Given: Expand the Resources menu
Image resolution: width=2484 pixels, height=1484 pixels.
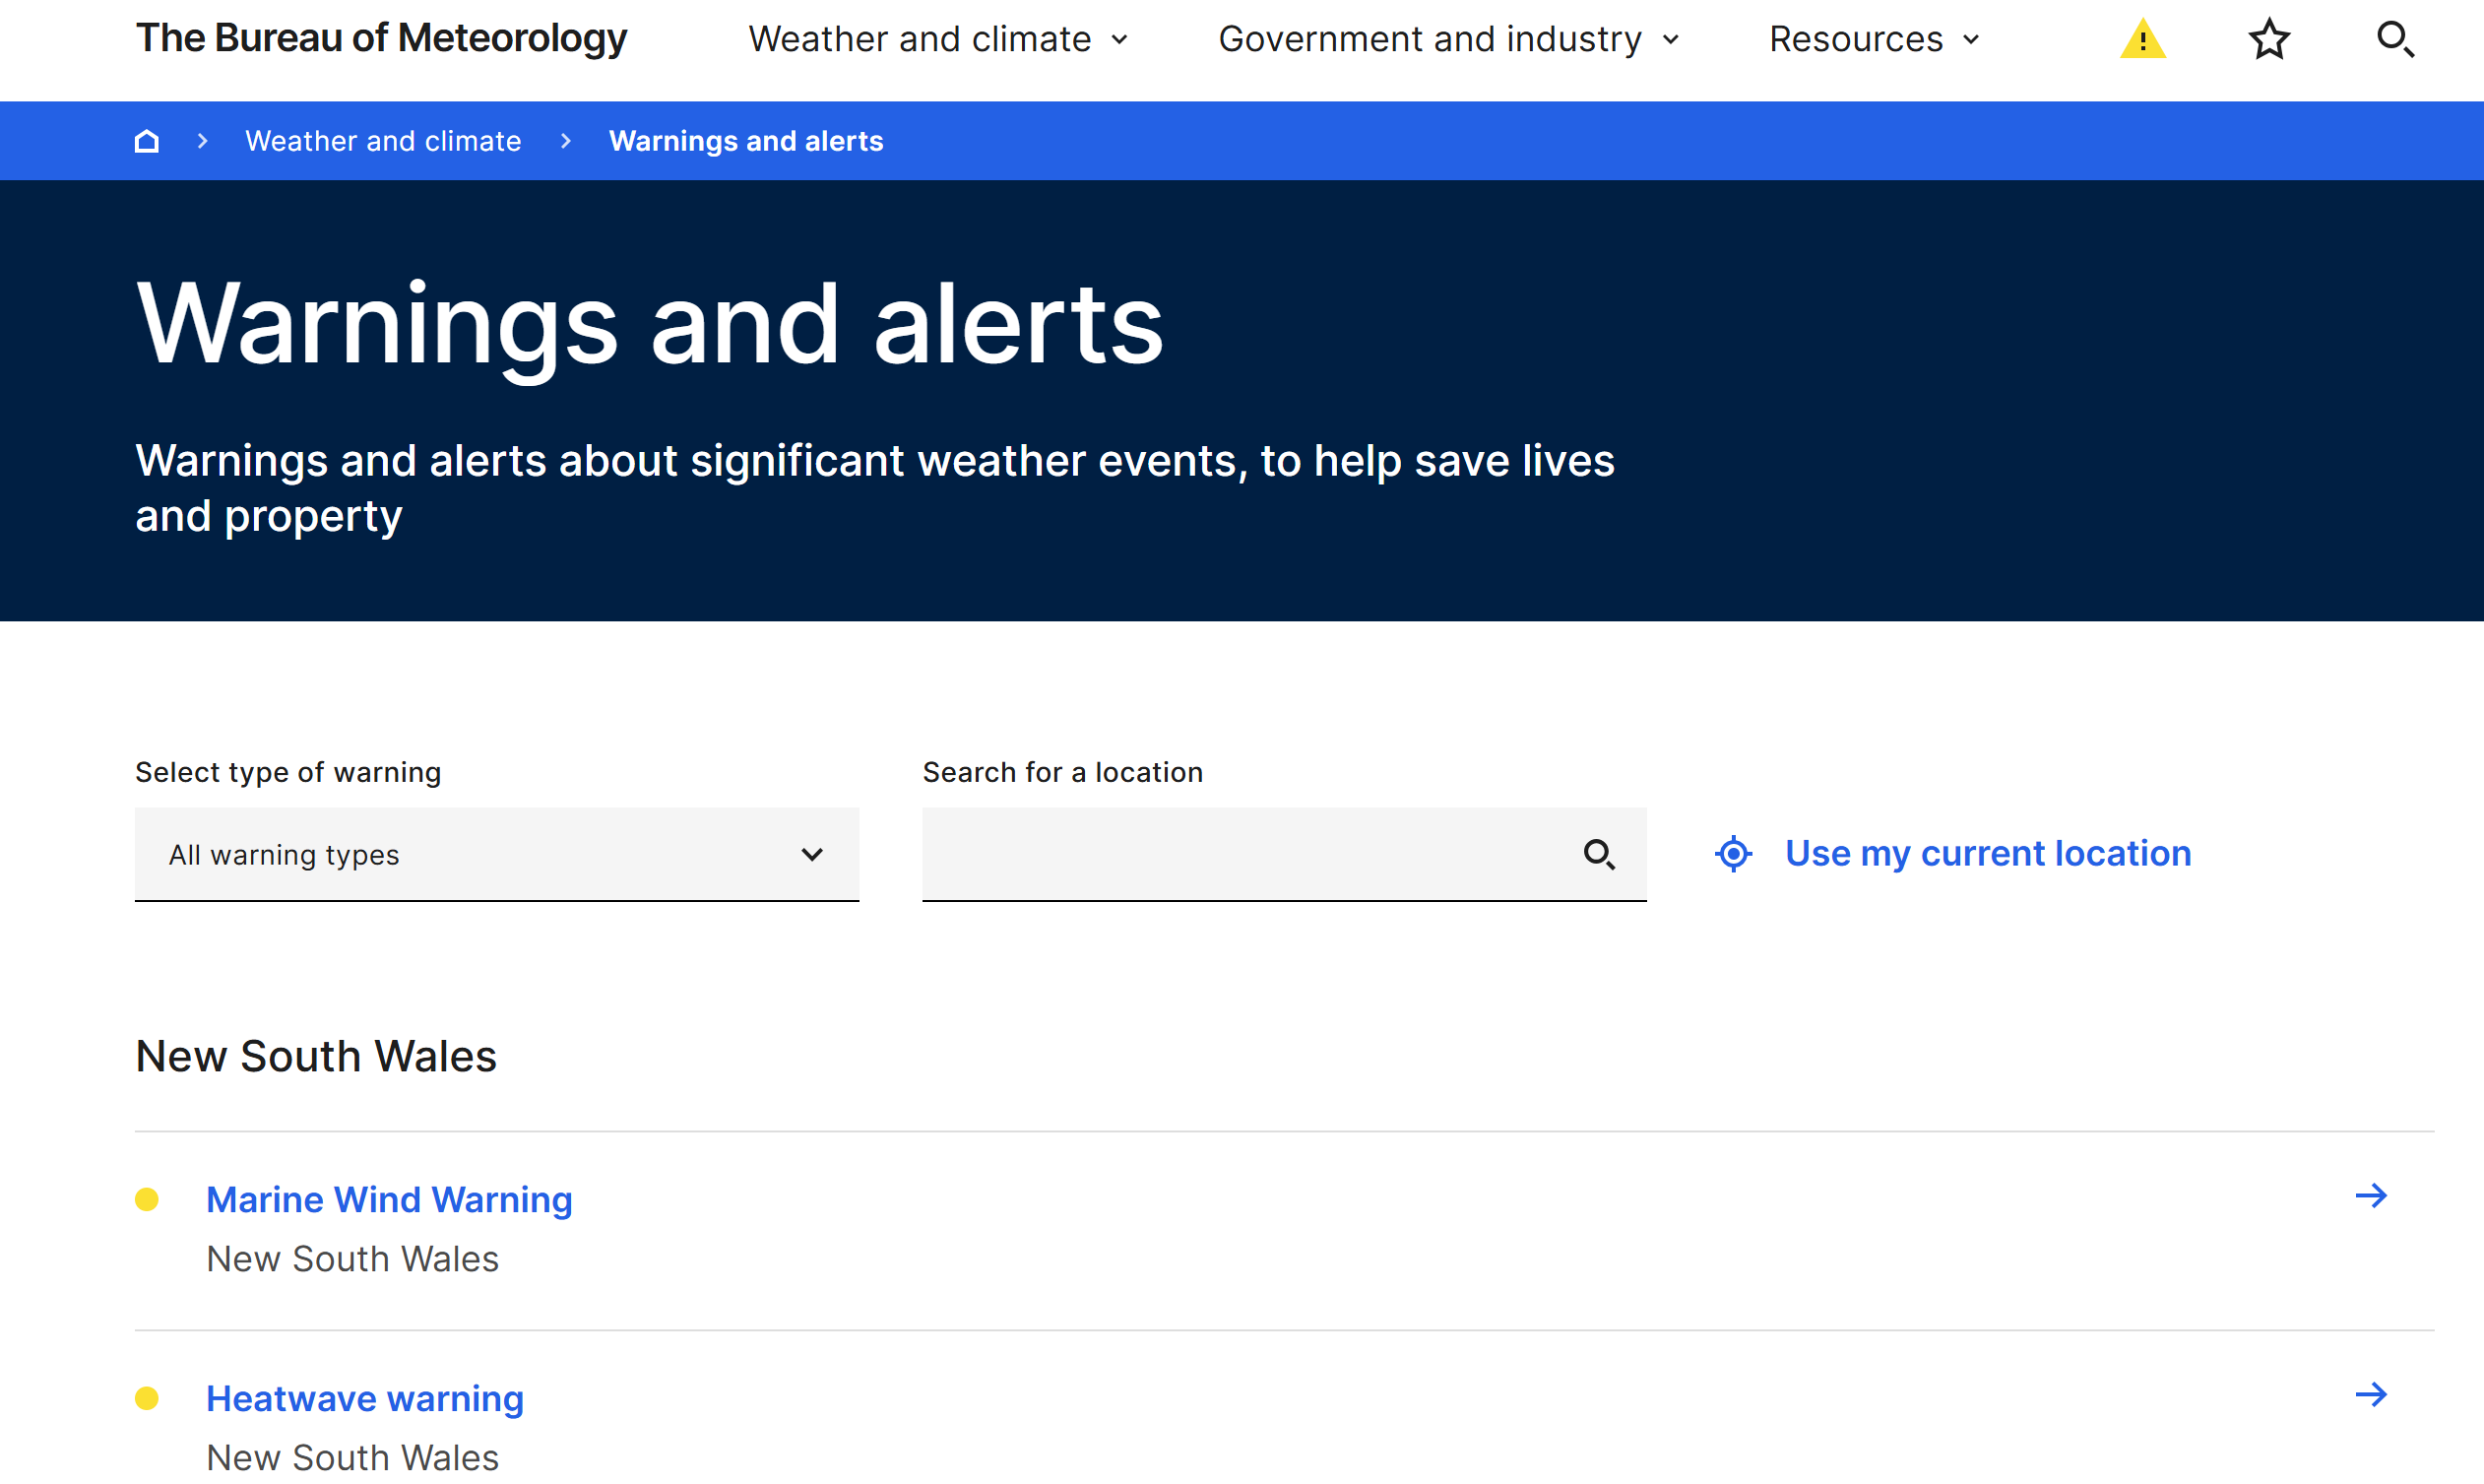Looking at the screenshot, I should [x=1874, y=40].
